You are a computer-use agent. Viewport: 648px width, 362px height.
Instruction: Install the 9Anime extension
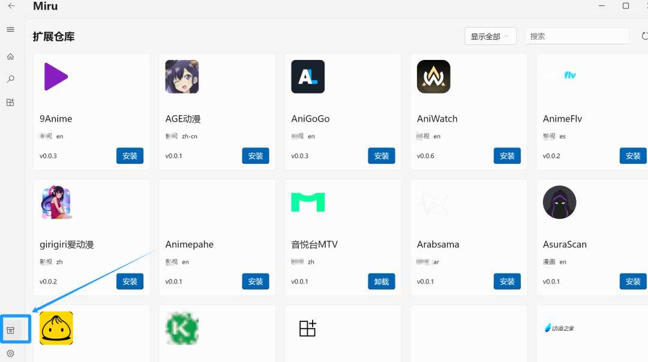[x=130, y=156]
